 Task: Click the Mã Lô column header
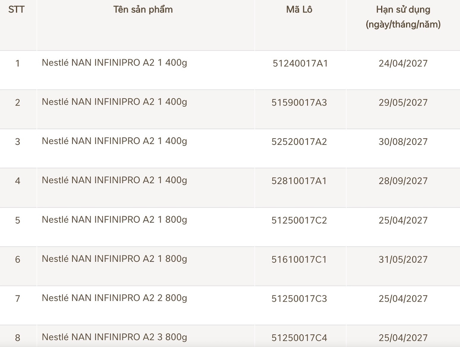click(x=299, y=10)
